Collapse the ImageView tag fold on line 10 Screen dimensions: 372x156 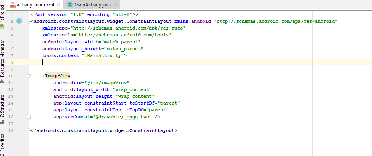pos(29,76)
